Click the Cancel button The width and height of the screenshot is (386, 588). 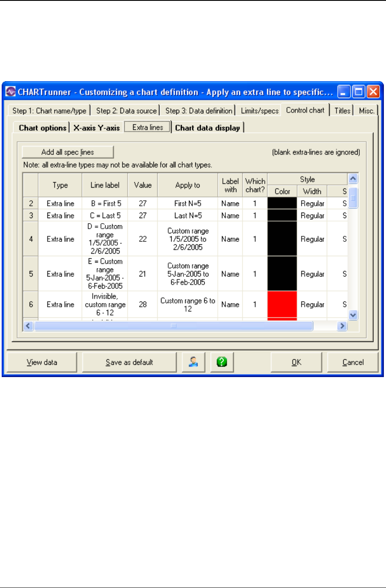(x=353, y=362)
